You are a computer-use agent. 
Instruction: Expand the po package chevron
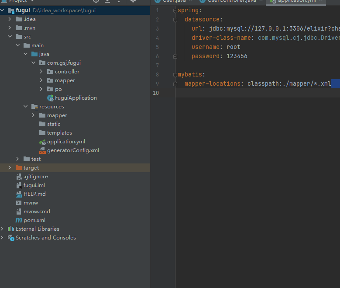coord(41,89)
